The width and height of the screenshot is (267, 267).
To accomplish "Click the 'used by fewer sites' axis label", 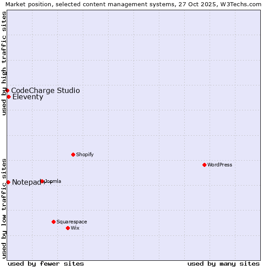I will [x=46, y=263].
